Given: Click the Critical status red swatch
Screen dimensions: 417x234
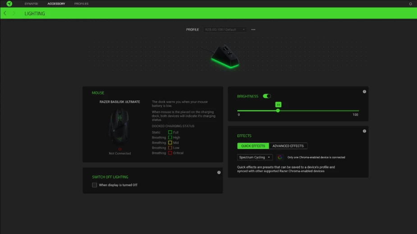Looking at the screenshot, I should (x=170, y=153).
